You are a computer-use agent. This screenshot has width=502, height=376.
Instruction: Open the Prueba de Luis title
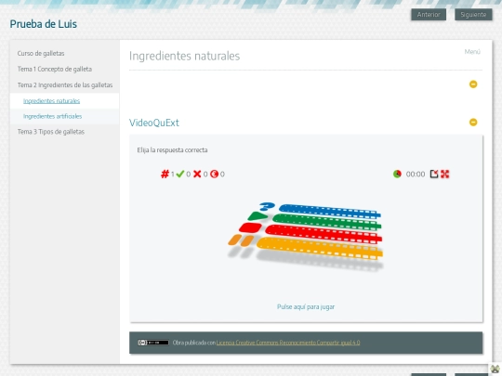43,24
